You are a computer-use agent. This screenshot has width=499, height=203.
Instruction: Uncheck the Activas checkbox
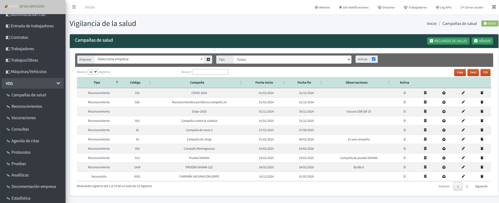[374, 59]
